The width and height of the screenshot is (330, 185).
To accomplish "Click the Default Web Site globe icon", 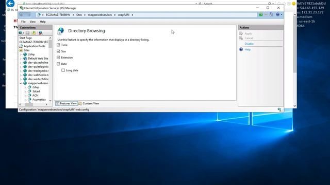I will click(x=25, y=59).
